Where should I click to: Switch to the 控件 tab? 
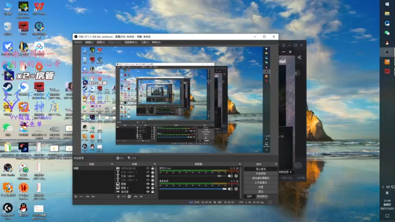(249, 196)
